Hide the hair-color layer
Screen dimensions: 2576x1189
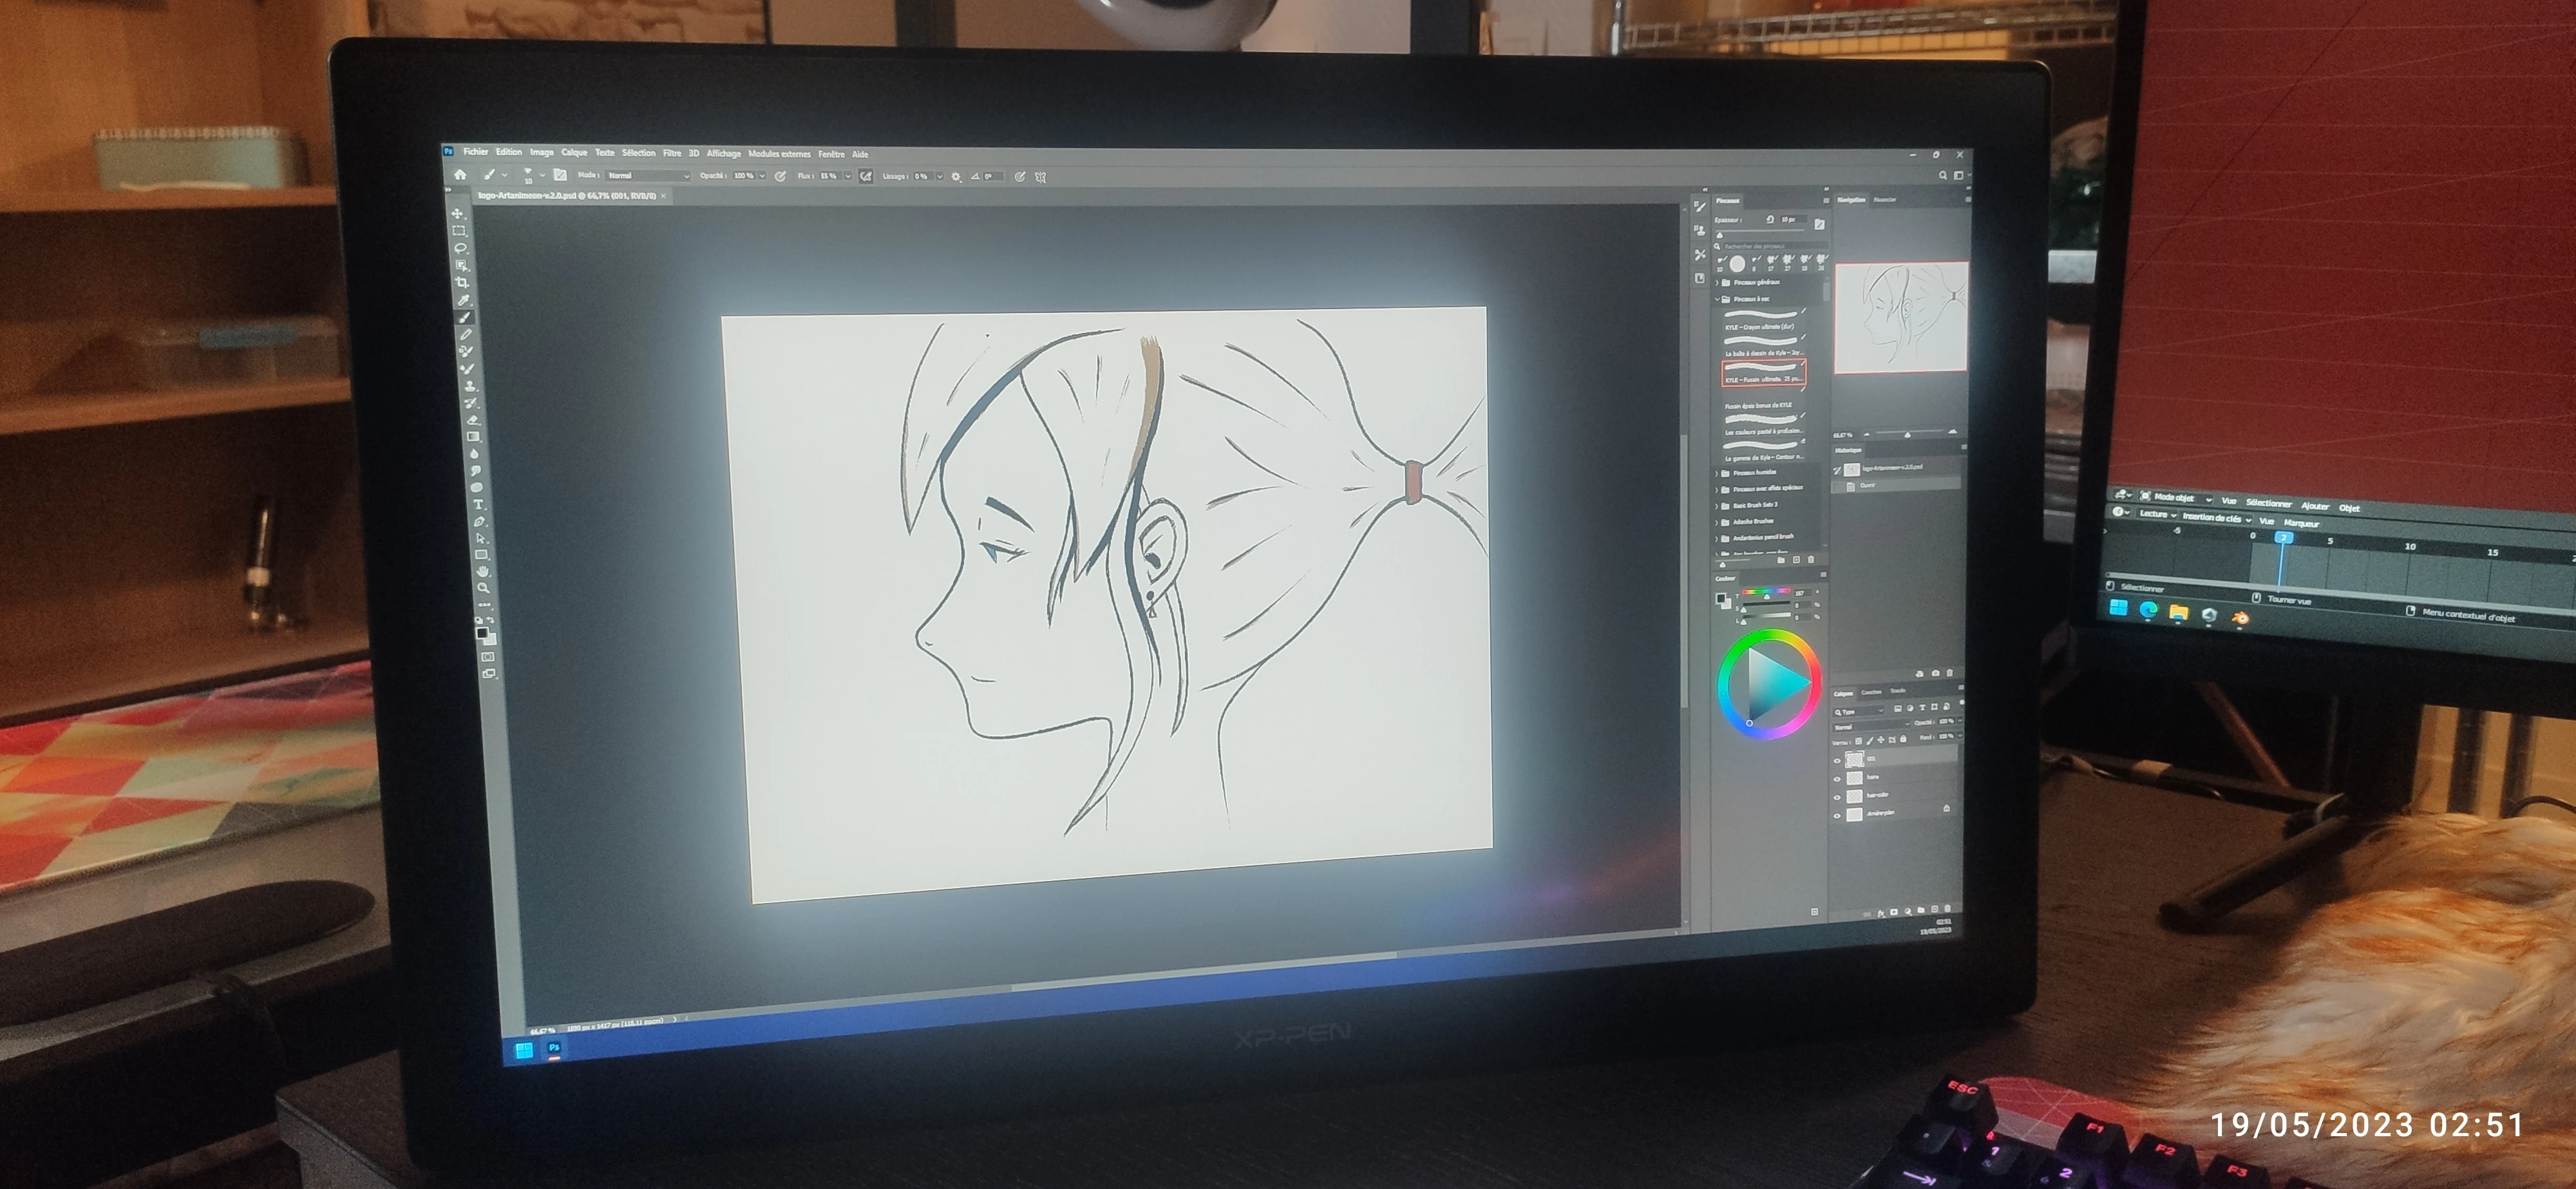point(1837,797)
